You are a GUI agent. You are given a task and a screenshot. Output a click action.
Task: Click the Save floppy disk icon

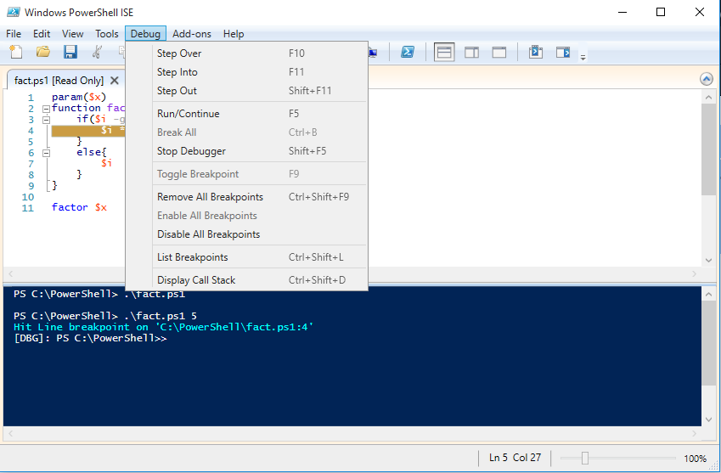pyautogui.click(x=70, y=53)
